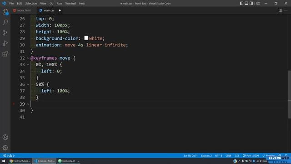Screen dimensions: 291x164
Task: Open the Edit menu
Action: pos(19,3)
